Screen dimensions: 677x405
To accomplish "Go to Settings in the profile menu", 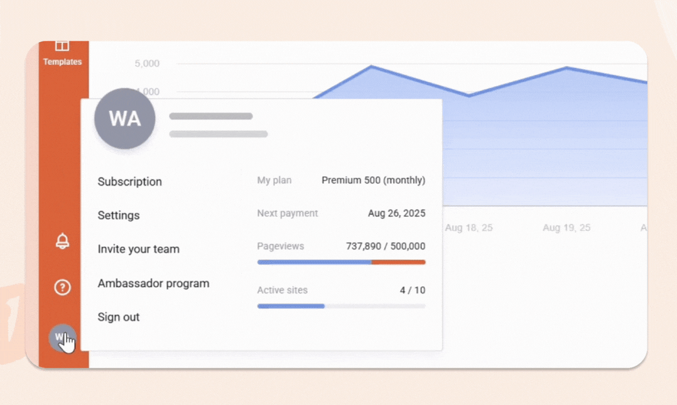I will point(119,215).
